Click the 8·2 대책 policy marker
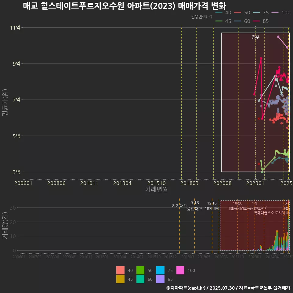The image size is (293, 293). click(179, 206)
